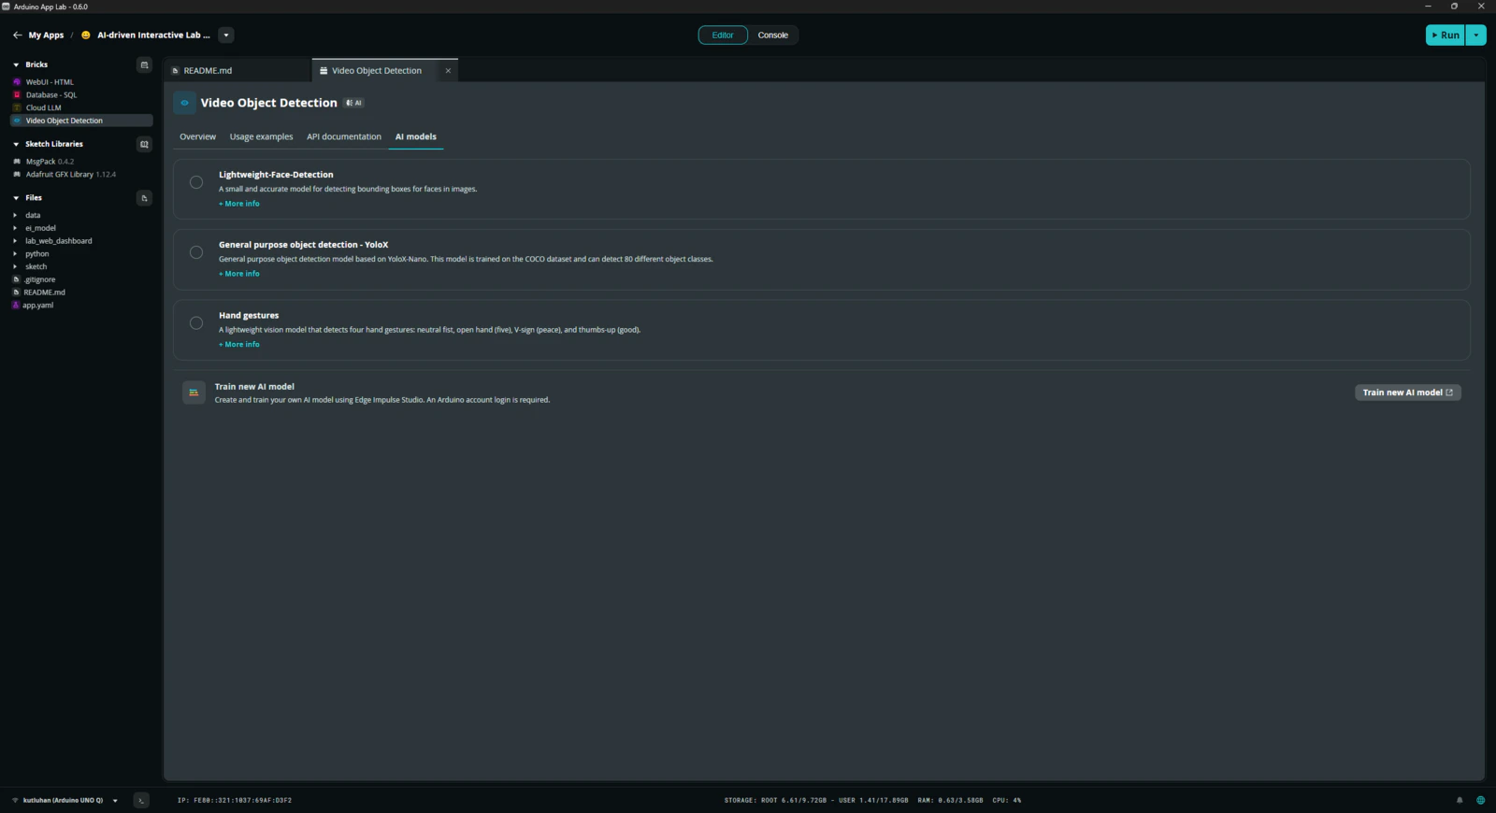This screenshot has width=1496, height=813.
Task: Click the WebUI - HTML brick icon
Action: 17,82
